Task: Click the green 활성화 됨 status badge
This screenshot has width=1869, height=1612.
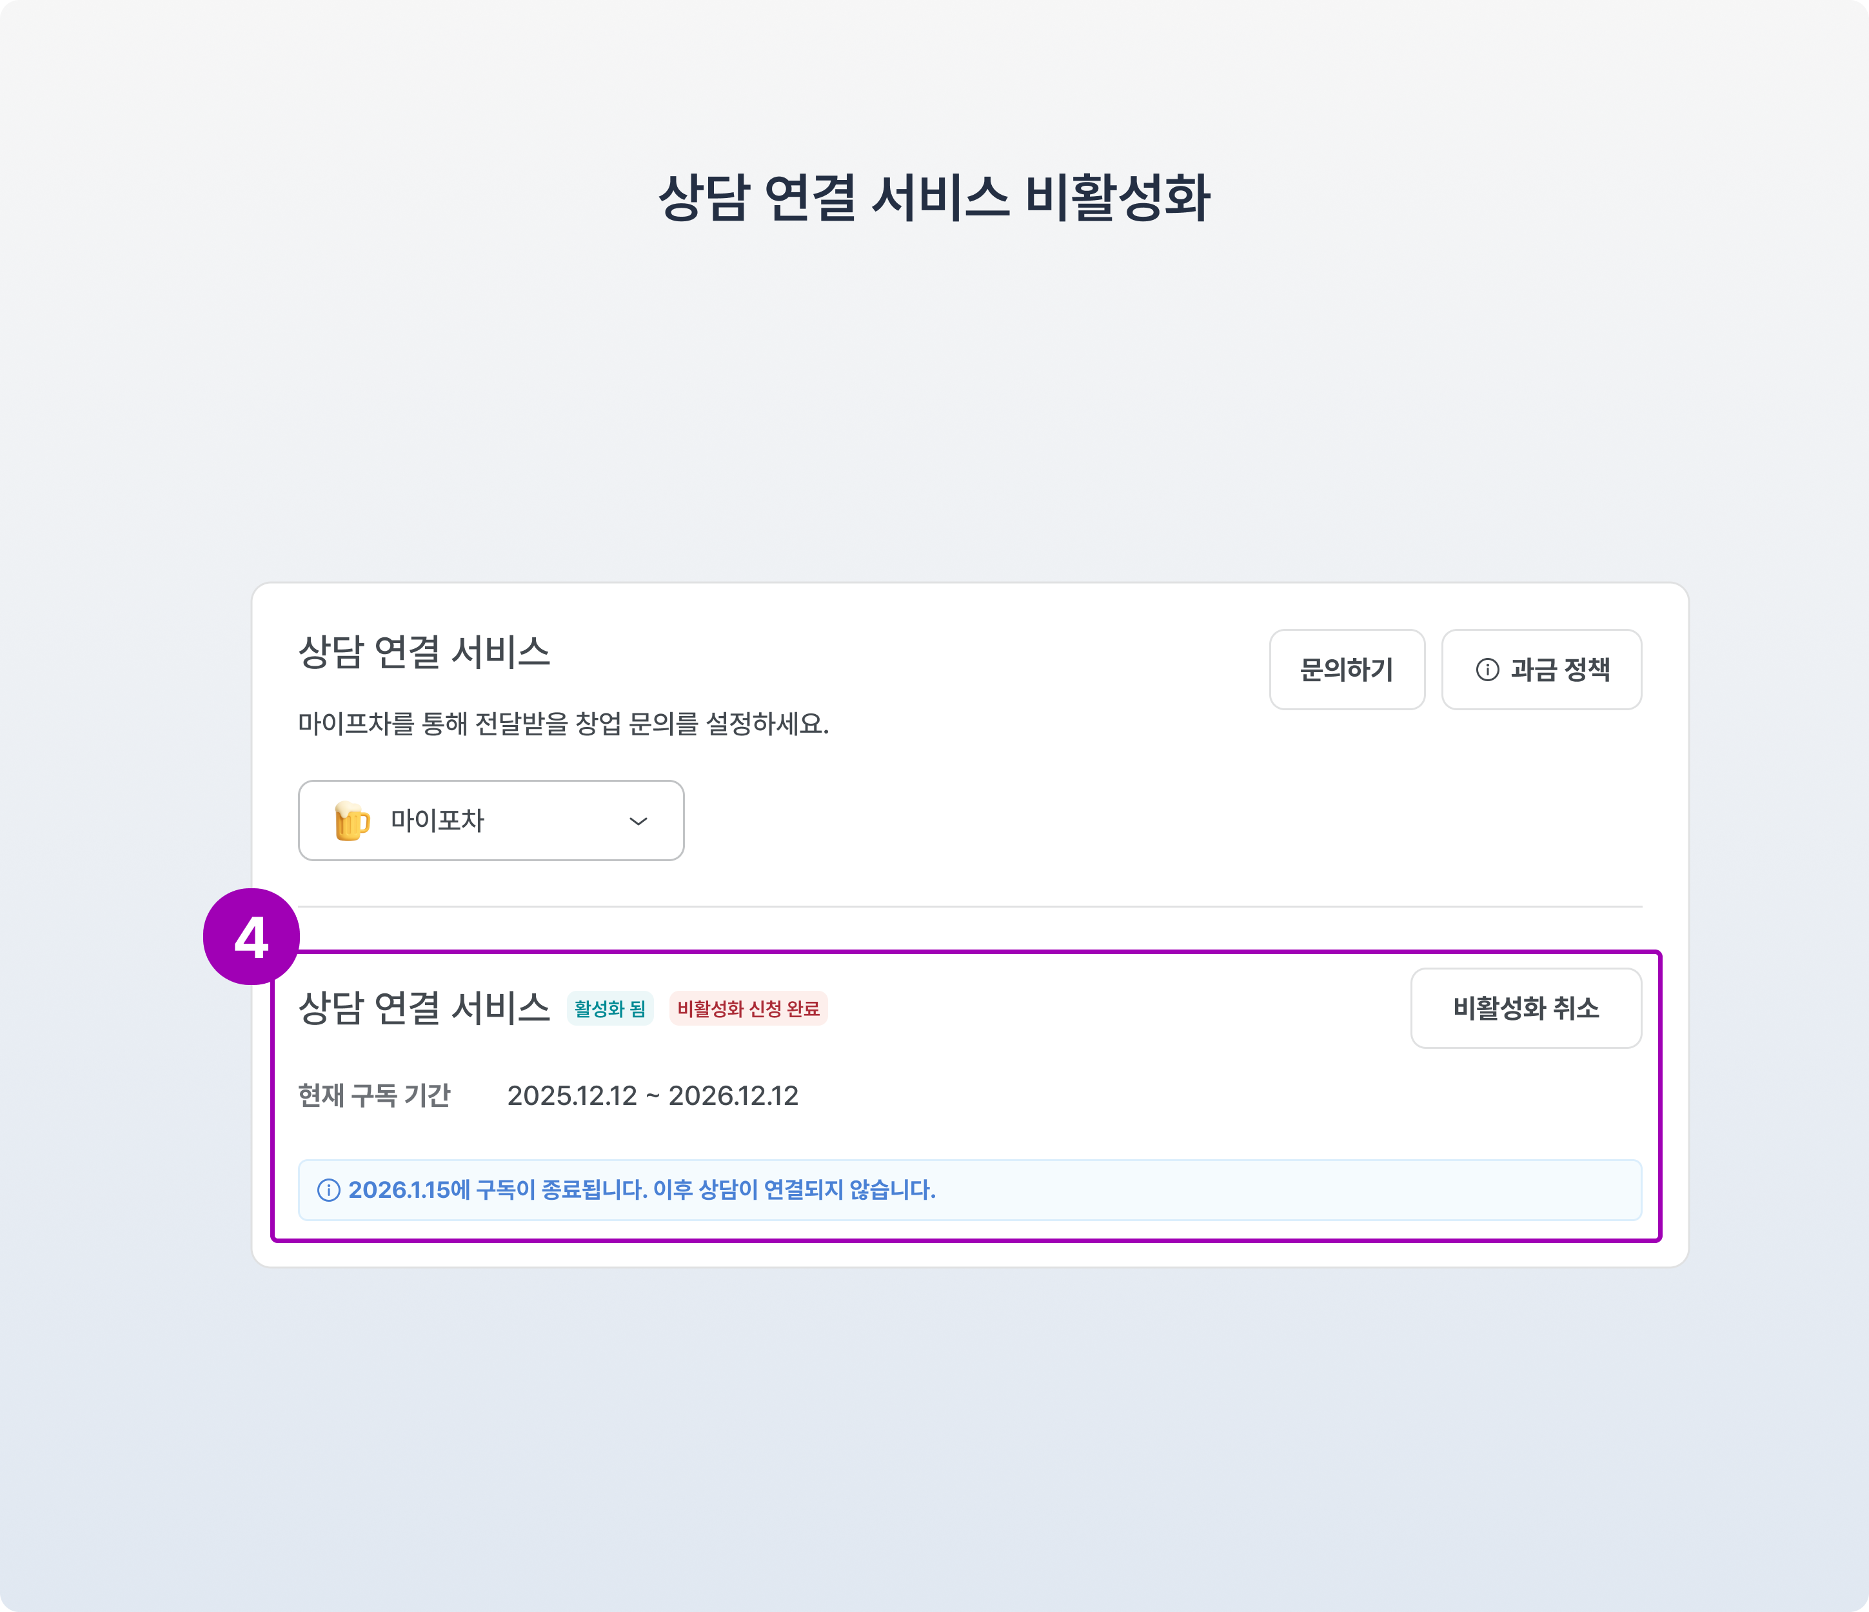Action: [609, 1008]
